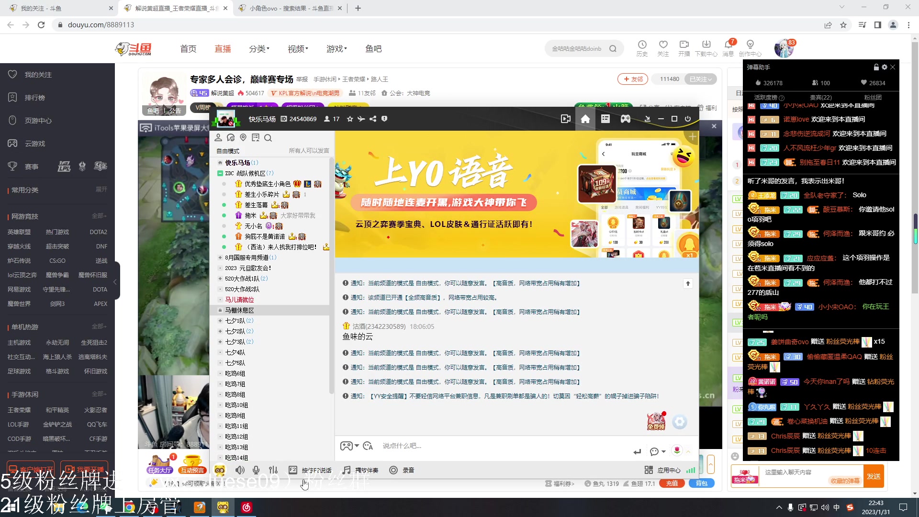Viewport: 919px width, 517px height.
Task: Open 王者荣耀 link in left sidebar
Action: coord(19,410)
